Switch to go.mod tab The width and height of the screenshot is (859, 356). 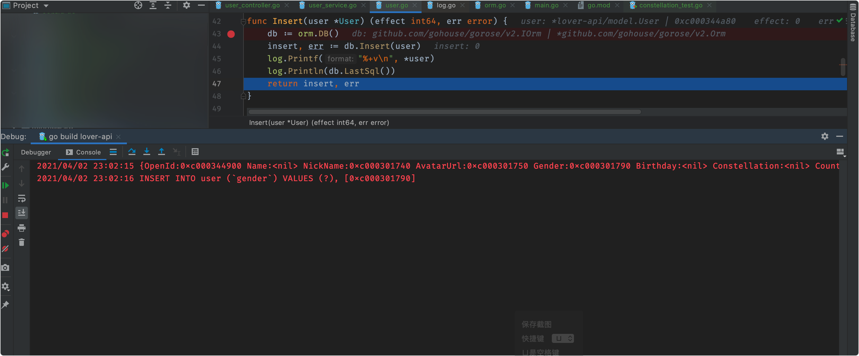point(598,5)
